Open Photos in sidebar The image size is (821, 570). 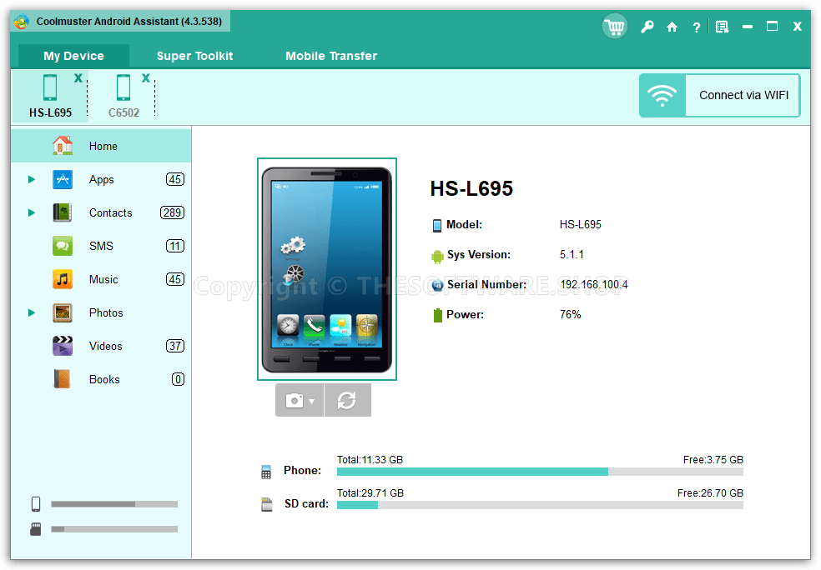click(101, 312)
